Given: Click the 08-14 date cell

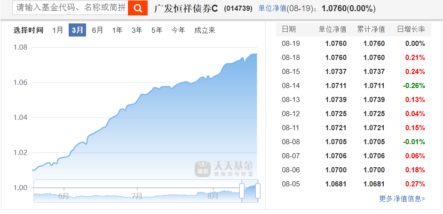Looking at the screenshot, I should click(x=291, y=86).
